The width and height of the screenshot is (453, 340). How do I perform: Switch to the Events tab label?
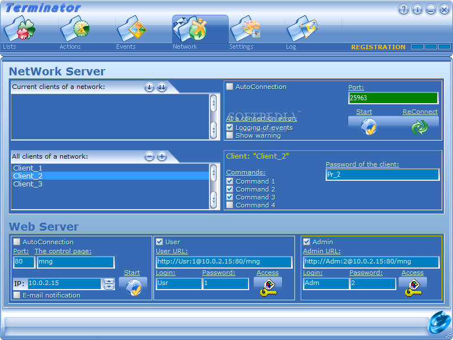tap(126, 46)
